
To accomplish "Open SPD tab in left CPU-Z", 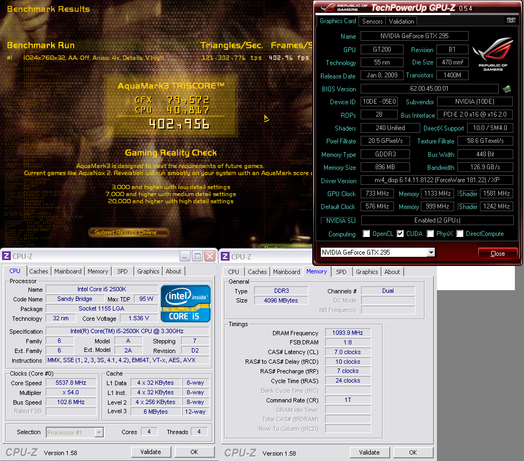I will (x=123, y=271).
